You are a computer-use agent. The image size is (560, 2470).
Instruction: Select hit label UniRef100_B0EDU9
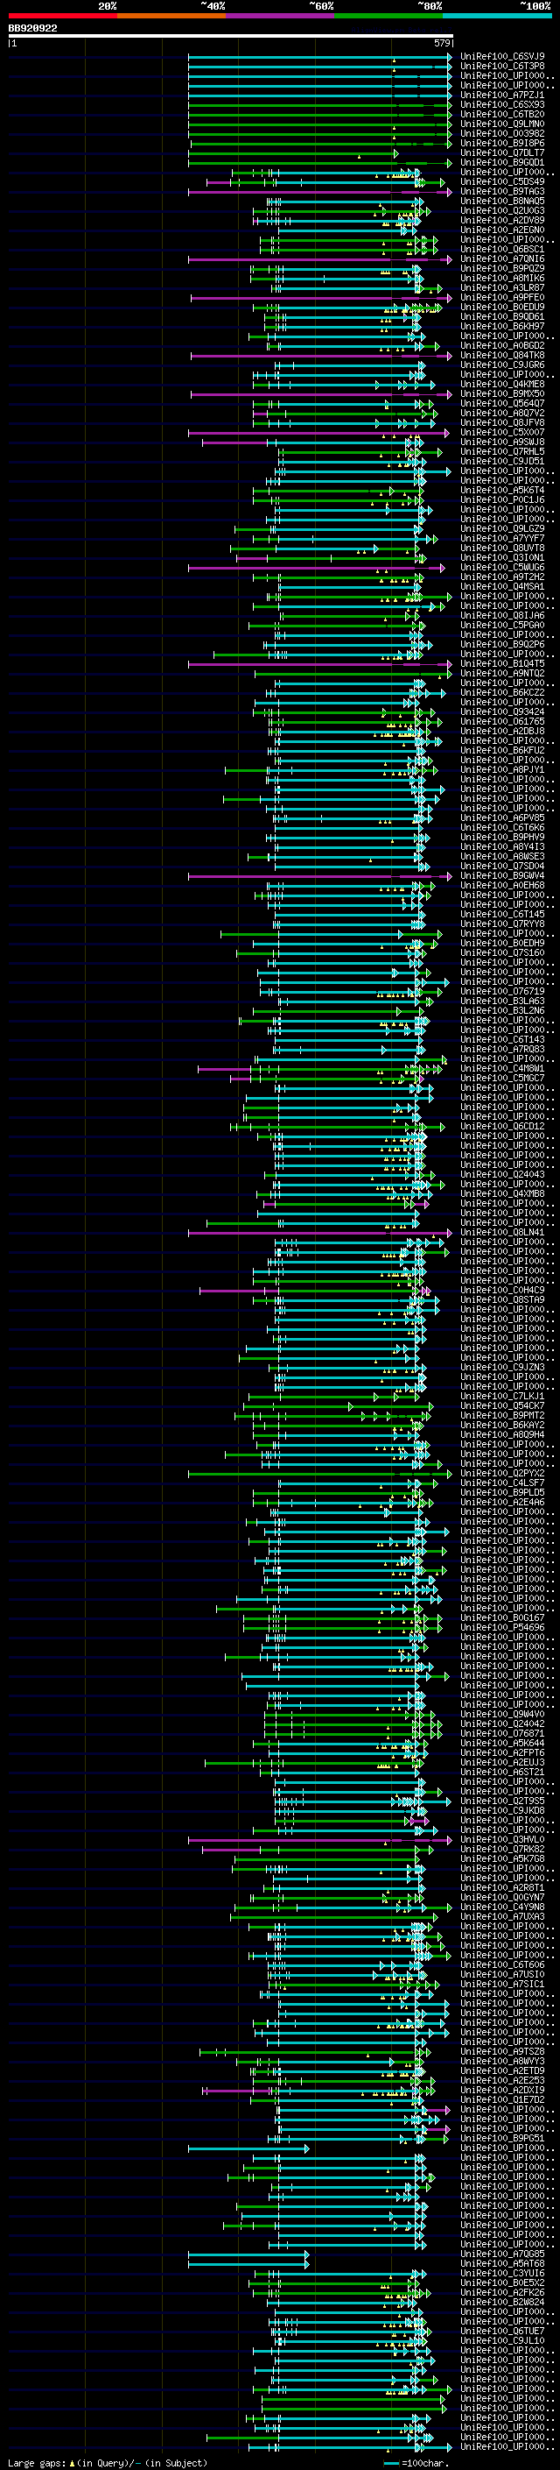coord(502,307)
